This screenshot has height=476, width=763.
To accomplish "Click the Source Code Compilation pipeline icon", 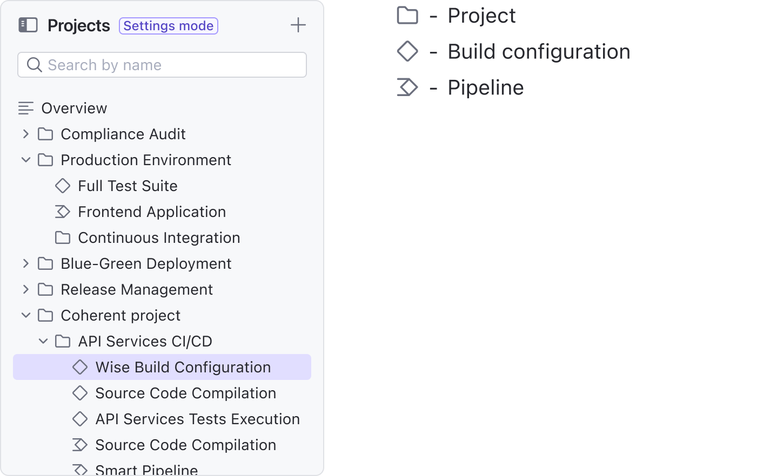I will [80, 445].
